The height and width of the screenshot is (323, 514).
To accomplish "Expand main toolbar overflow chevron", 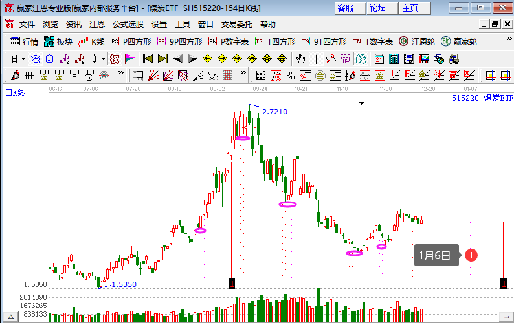I will 509,39.
